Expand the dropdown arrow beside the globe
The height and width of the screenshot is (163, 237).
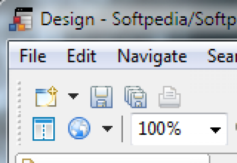107,129
